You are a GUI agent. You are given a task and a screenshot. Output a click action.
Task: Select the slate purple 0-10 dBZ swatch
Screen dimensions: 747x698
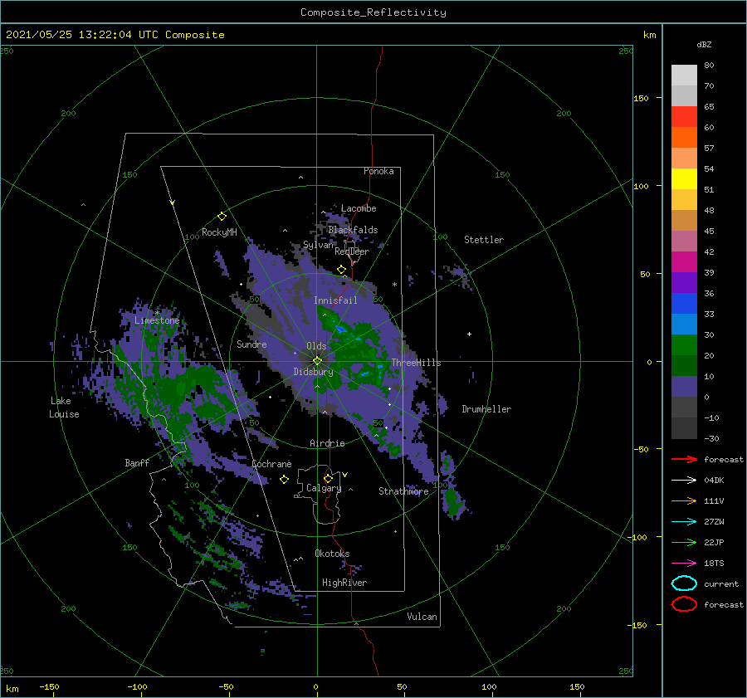[x=684, y=386]
